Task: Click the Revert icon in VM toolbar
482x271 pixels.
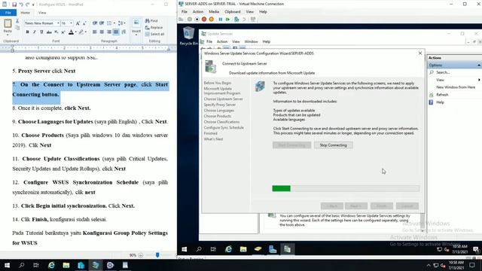Action: pyautogui.click(x=244, y=20)
